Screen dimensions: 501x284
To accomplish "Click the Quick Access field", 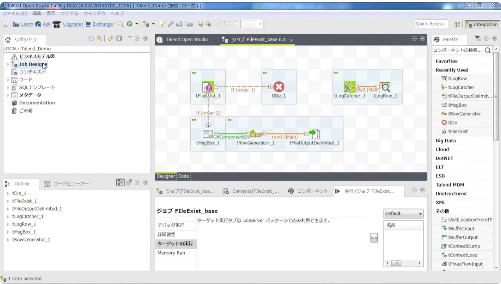I will [x=431, y=24].
